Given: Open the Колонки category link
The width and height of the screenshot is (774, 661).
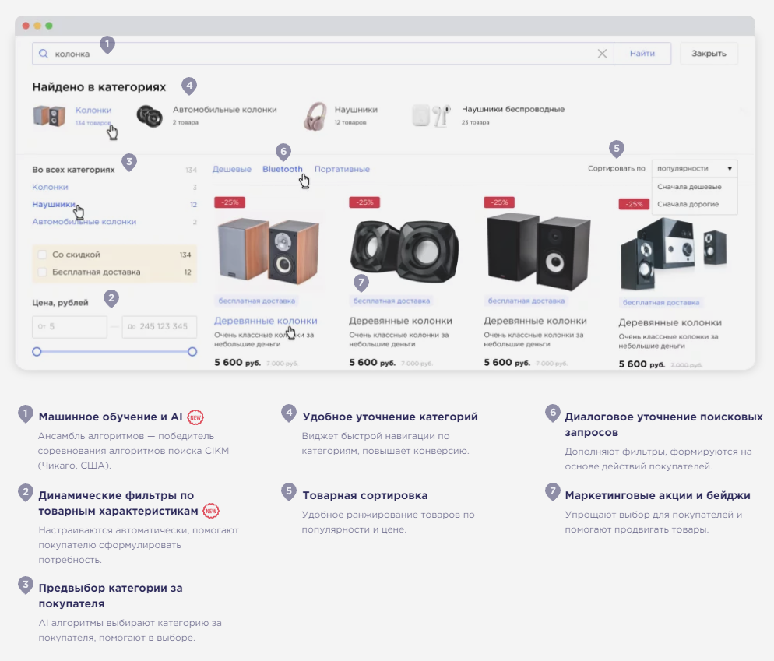Looking at the screenshot, I should click(93, 110).
